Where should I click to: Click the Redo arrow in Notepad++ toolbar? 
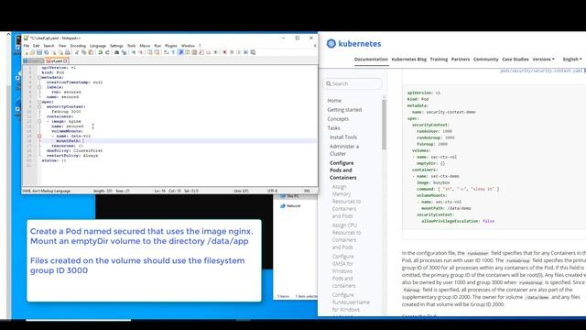[107, 52]
